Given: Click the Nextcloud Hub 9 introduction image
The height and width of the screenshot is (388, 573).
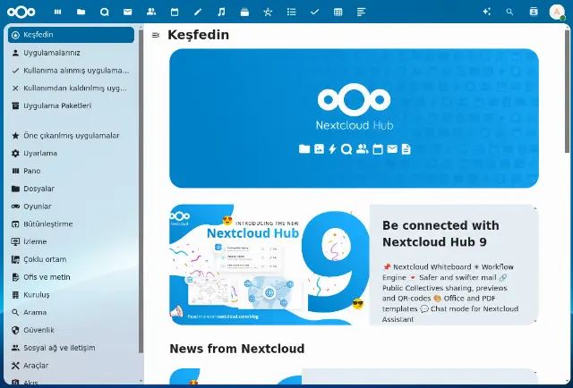Looking at the screenshot, I should [x=269, y=265].
